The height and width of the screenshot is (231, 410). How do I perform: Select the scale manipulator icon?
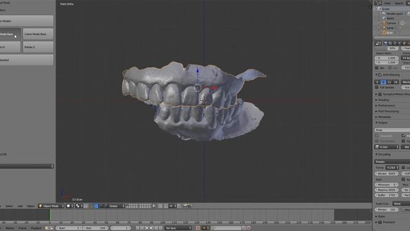(105, 206)
